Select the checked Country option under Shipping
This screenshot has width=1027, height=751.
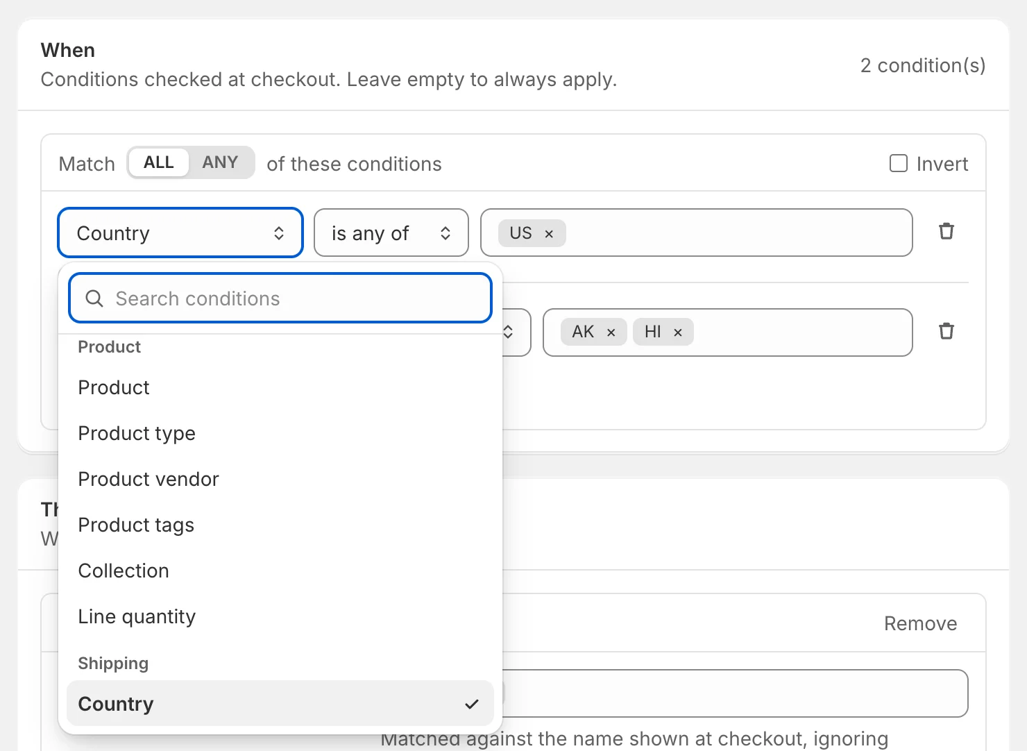[x=280, y=703]
